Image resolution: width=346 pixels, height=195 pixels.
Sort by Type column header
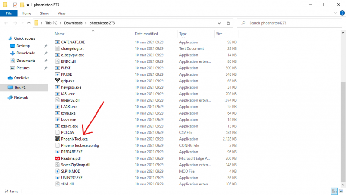[195, 34]
